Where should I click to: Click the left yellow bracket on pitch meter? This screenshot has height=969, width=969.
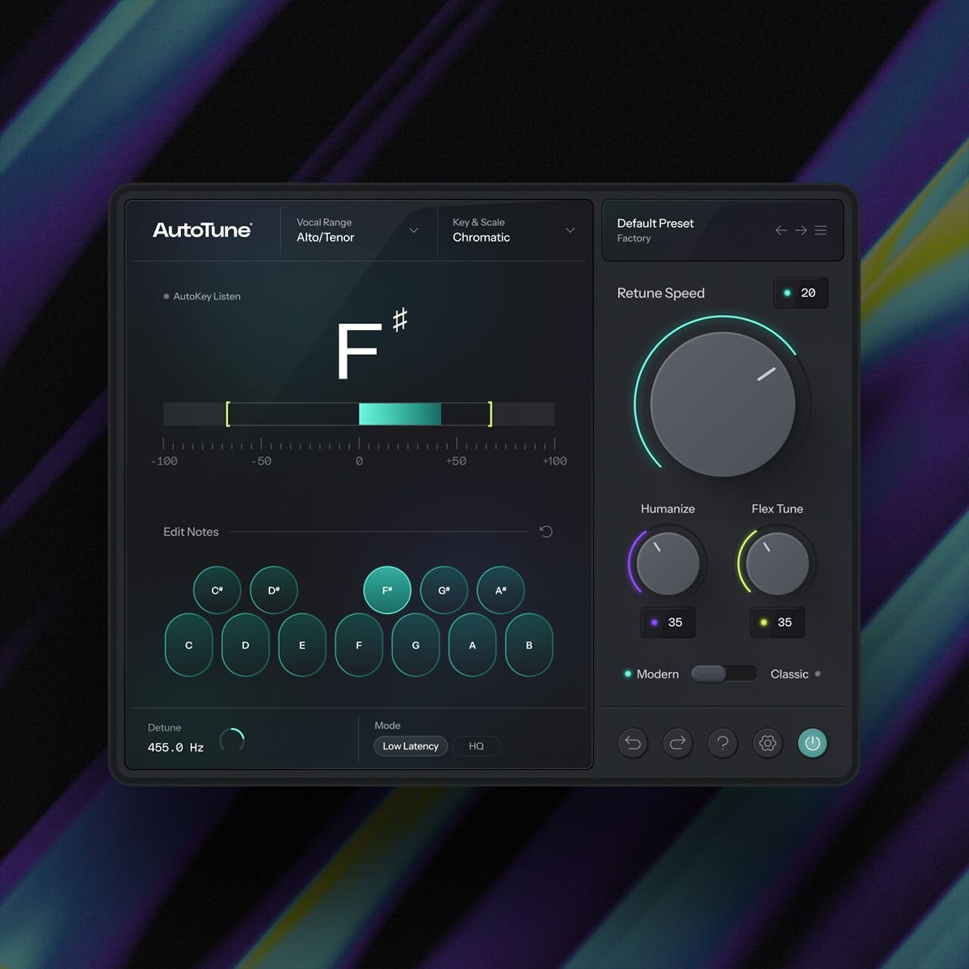[228, 414]
